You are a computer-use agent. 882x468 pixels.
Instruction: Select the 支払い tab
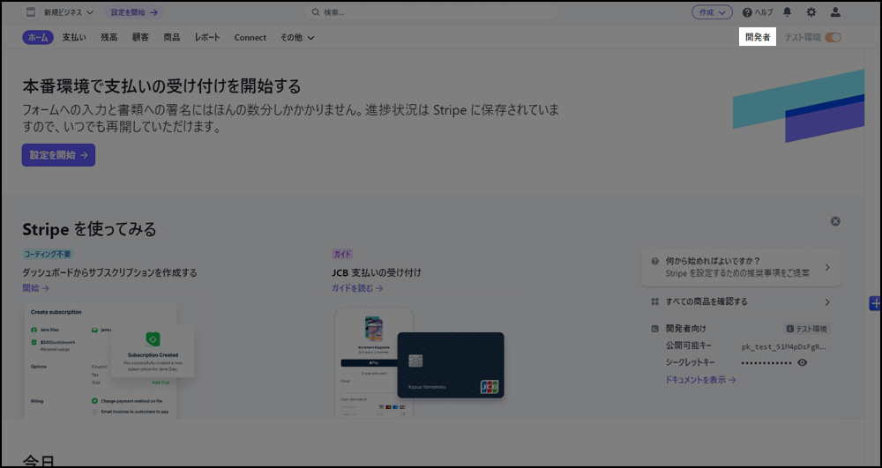point(74,38)
